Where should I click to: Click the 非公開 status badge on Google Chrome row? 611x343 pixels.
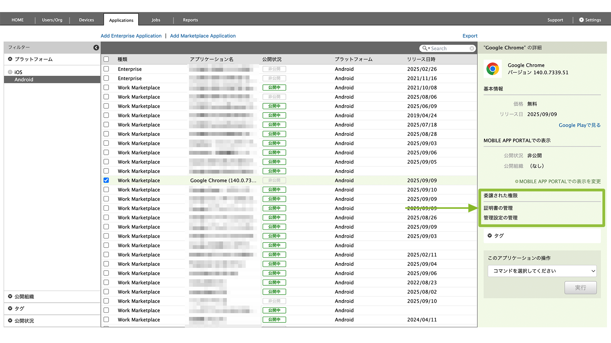click(x=274, y=180)
